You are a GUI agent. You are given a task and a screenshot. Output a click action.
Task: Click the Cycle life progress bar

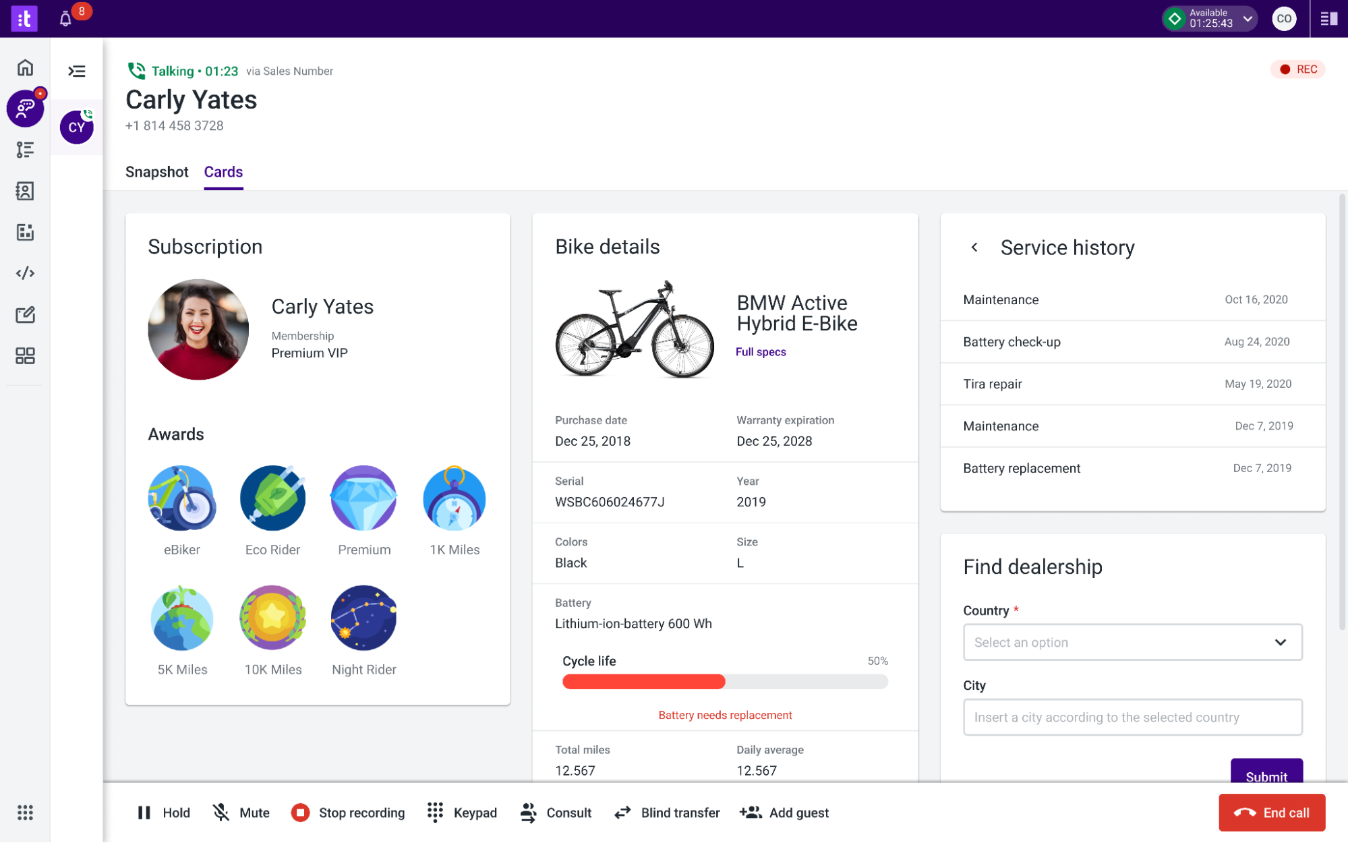(724, 682)
